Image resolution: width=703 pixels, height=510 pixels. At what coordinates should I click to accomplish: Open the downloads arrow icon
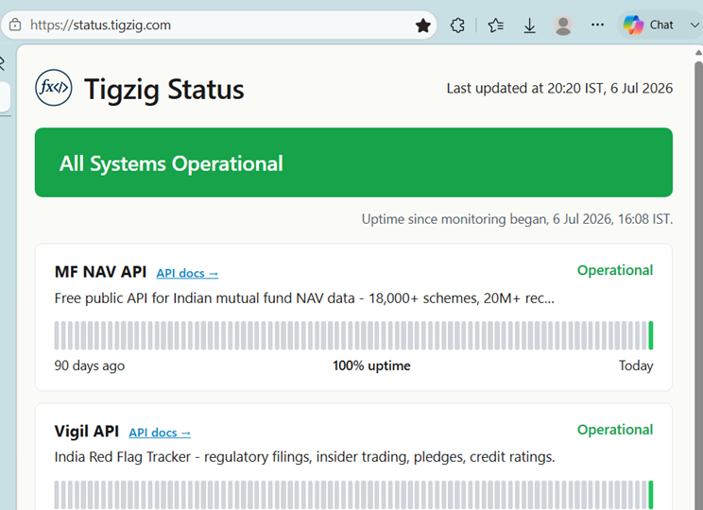point(529,25)
